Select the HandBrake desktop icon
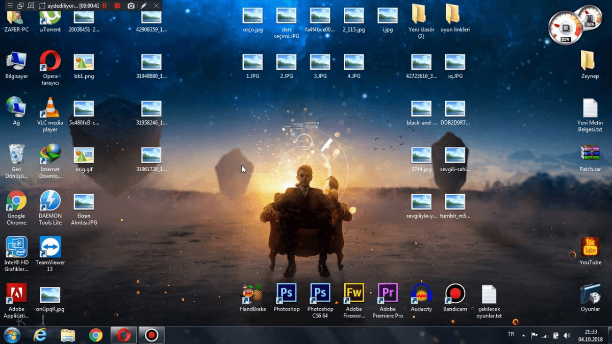612x344 pixels. [x=253, y=294]
